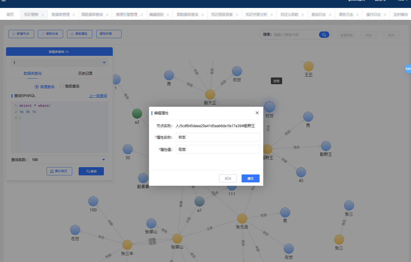
Task: Close the 编辑属性 dialog with X
Action: point(257,113)
